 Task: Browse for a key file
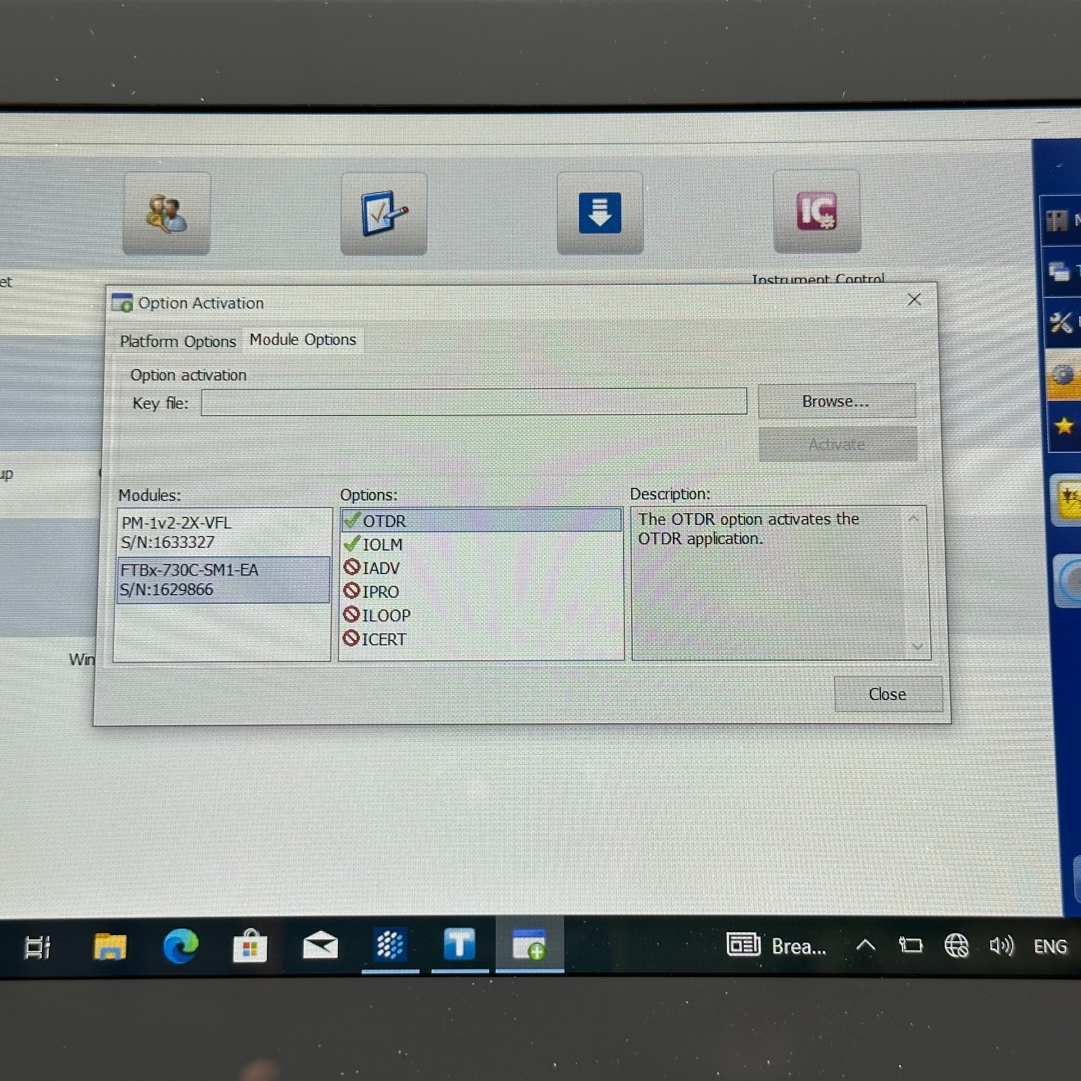[836, 401]
